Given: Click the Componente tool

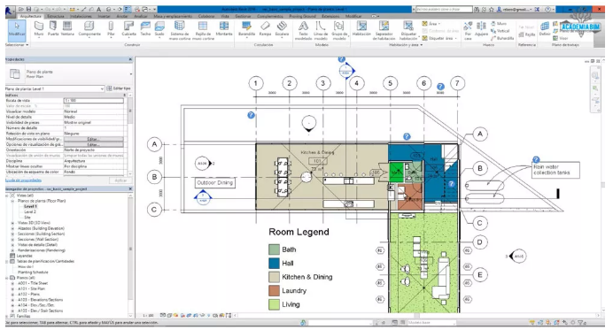Looking at the screenshot, I should click(x=89, y=29).
